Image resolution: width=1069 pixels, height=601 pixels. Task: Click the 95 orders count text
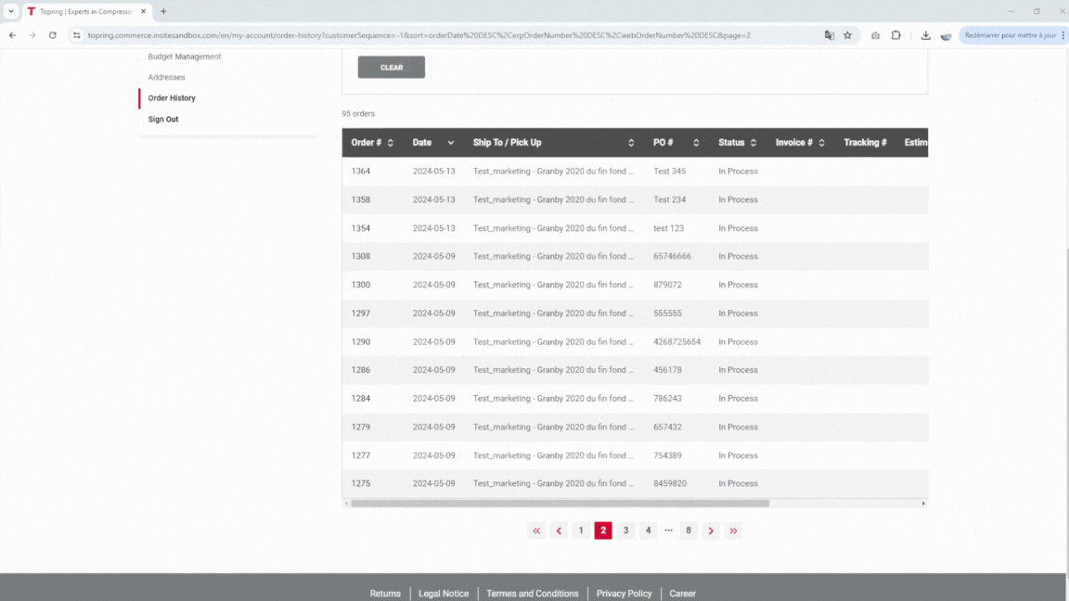point(358,114)
